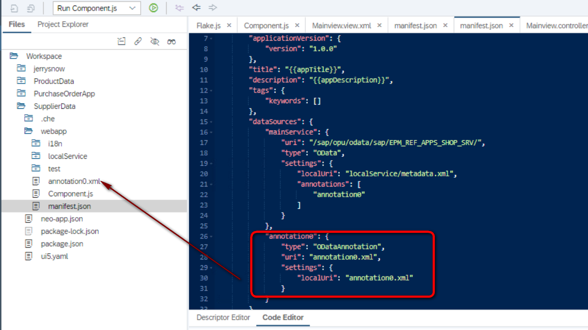Screen dimensions: 588x330
Task: Expand the jerrysnow folder
Action: coord(21,68)
